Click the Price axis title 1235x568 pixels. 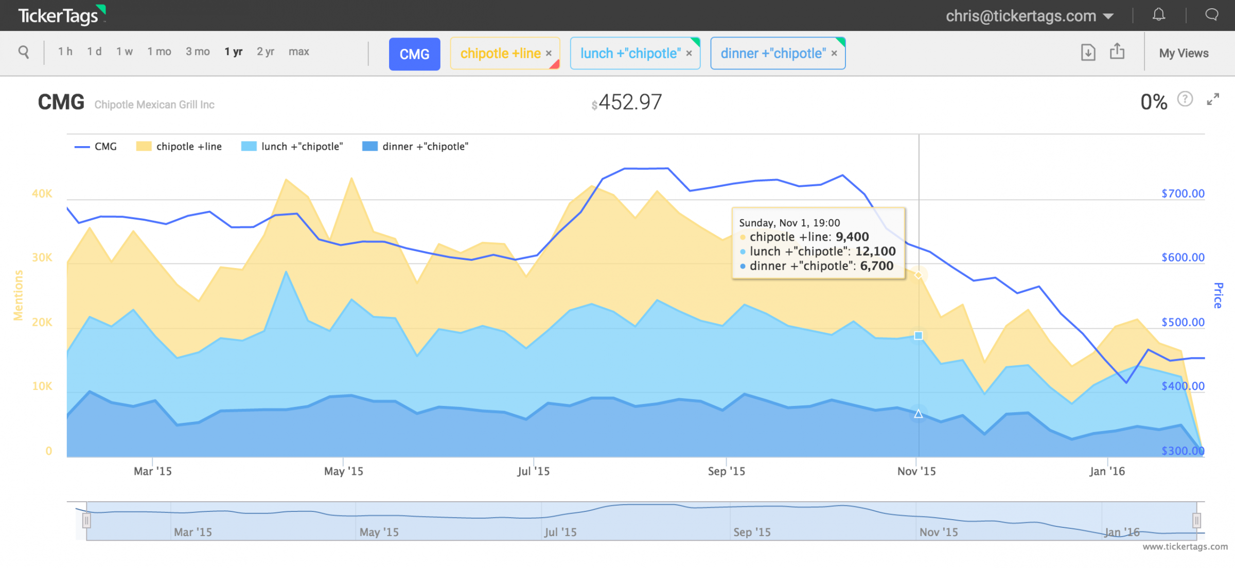1219,295
